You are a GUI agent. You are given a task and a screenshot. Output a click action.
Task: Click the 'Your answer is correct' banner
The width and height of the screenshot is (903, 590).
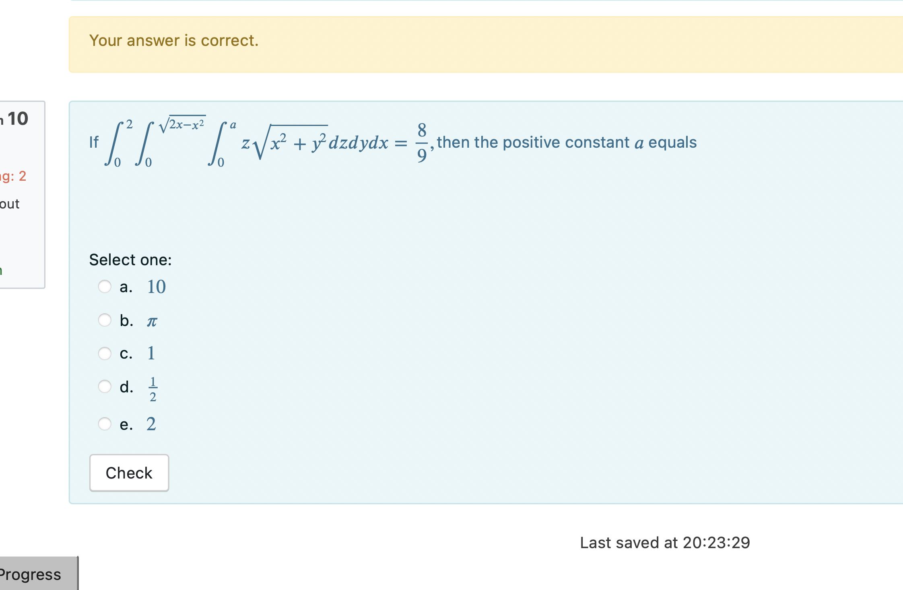[173, 40]
